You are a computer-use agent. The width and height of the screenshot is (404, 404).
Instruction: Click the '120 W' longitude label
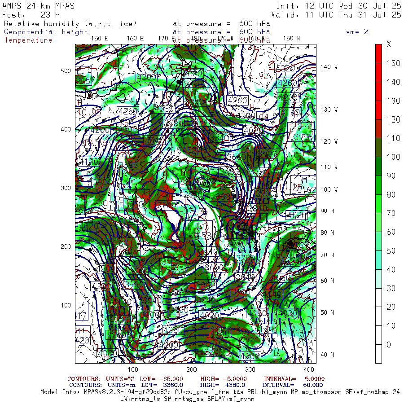(329, 142)
